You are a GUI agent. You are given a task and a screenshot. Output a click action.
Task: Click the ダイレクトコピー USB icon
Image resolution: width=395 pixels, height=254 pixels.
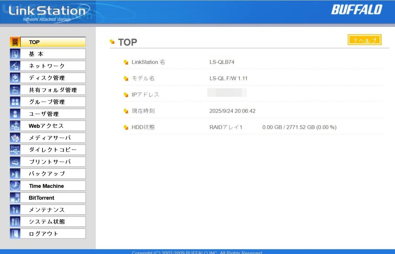[x=15, y=150]
